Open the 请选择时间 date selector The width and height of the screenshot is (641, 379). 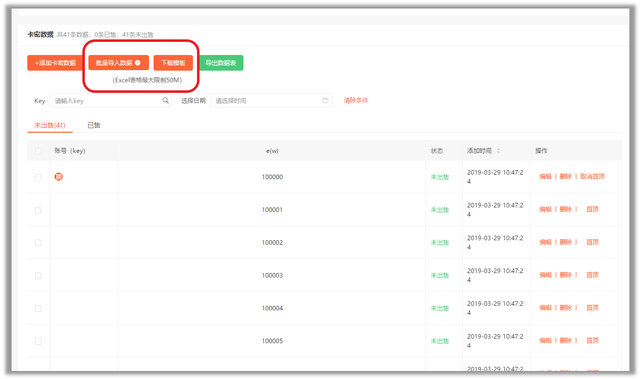(x=271, y=100)
